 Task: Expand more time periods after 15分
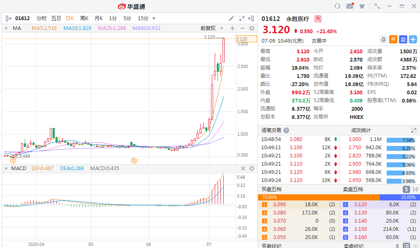point(154,18)
